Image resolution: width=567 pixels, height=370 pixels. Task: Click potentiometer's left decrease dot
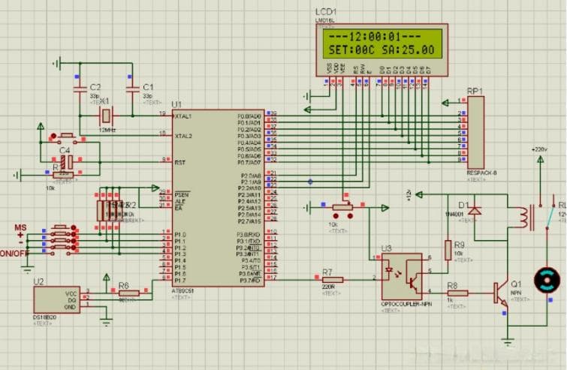coord(336,216)
